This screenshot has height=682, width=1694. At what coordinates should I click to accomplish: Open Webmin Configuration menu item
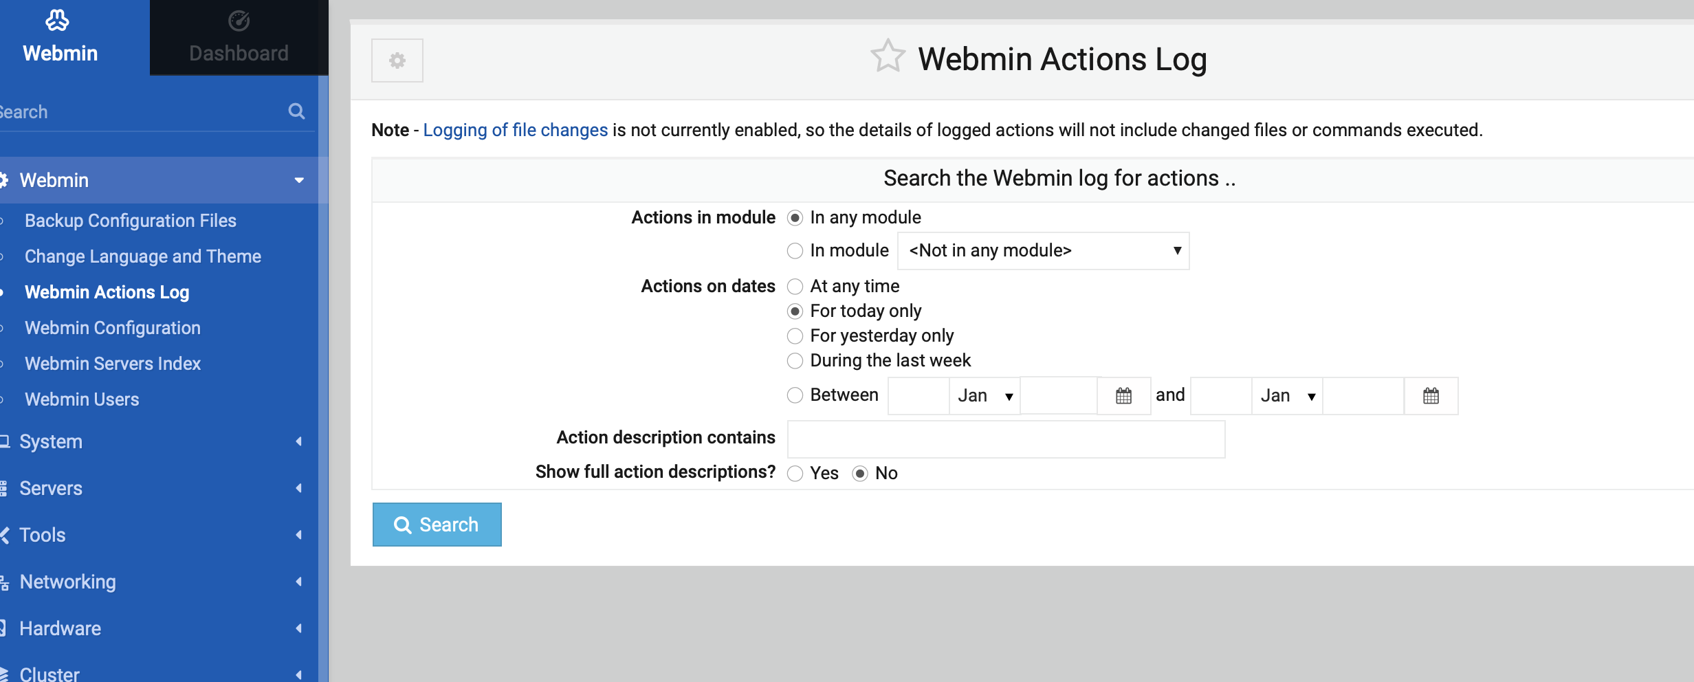click(113, 328)
